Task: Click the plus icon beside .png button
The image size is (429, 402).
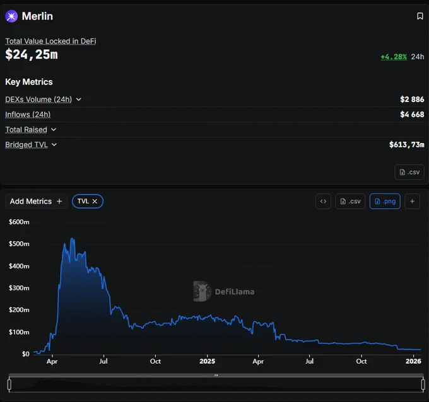Action: (x=412, y=202)
